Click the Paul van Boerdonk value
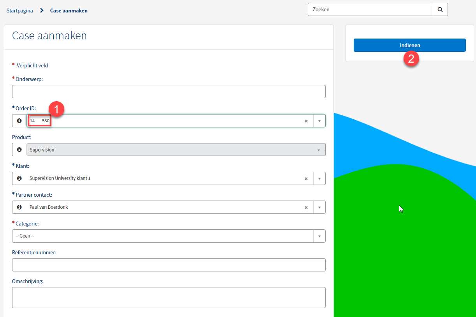476x317 pixels. click(x=49, y=207)
